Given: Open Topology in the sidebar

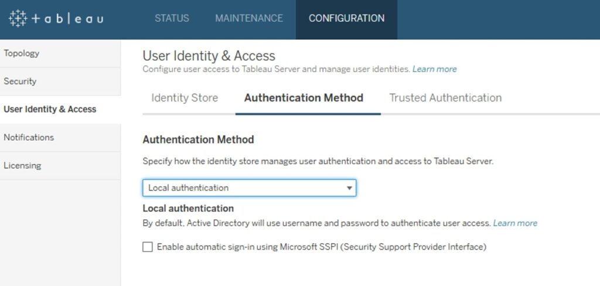Looking at the screenshot, I should click(x=60, y=53).
